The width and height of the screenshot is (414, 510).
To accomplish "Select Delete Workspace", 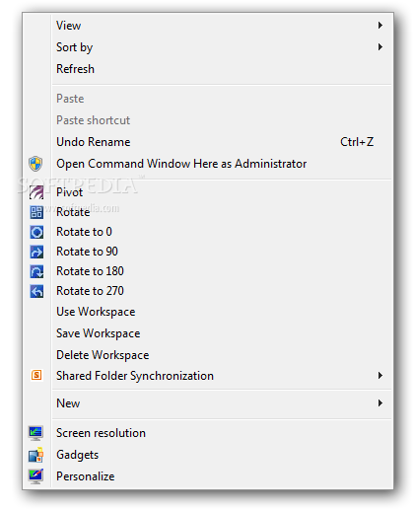I will 208,355.
